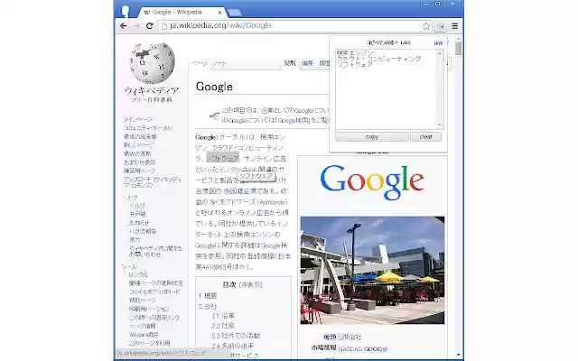Image resolution: width=578 pixels, height=361 pixels.
Task: Open ファイルをアップロード tools link
Action: [x=154, y=292]
